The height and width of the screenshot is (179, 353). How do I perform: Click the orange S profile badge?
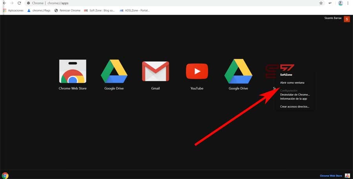pyautogui.click(x=347, y=19)
